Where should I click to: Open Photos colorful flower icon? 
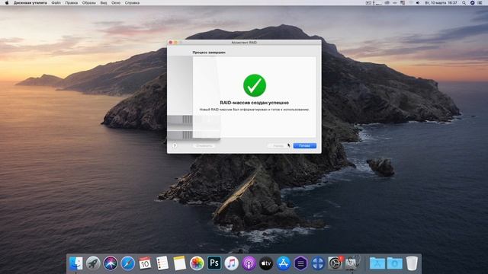click(x=197, y=263)
